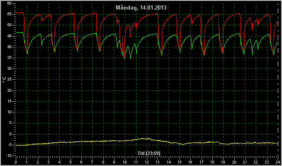Click the x-axis hour label '24'
The image size is (282, 166).
278,162
